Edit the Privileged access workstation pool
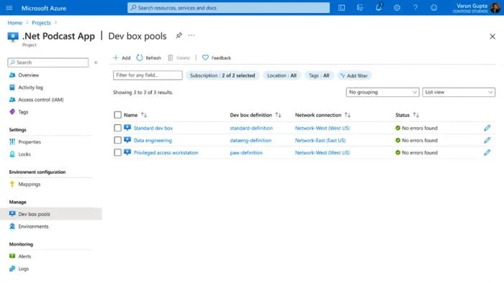This screenshot has height=283, width=504. coord(487,152)
